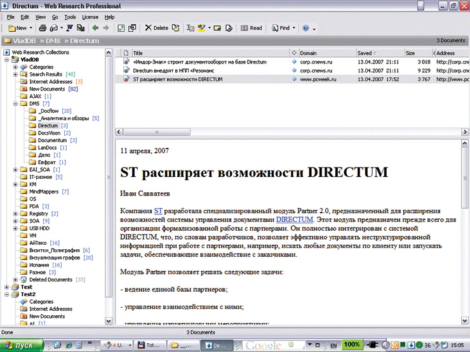Click the document list scroll-right arrow
The height and width of the screenshot is (352, 470).
click(465, 132)
